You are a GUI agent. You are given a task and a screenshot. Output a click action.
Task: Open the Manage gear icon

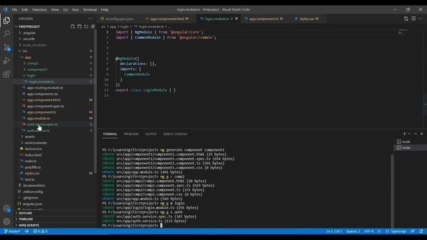click(x=7, y=221)
